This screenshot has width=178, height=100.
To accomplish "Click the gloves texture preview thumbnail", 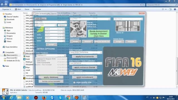I will [x=128, y=26].
